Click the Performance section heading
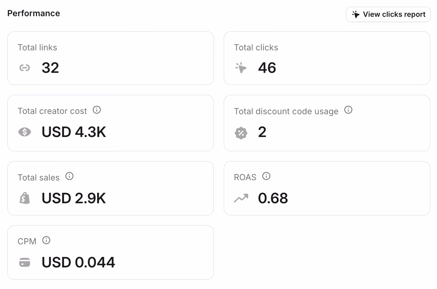 click(34, 13)
